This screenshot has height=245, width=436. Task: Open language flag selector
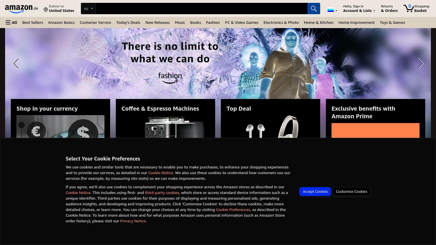click(x=332, y=10)
